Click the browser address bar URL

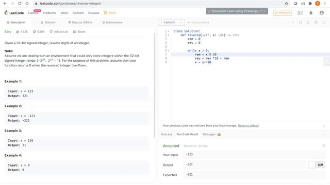click(x=71, y=4)
